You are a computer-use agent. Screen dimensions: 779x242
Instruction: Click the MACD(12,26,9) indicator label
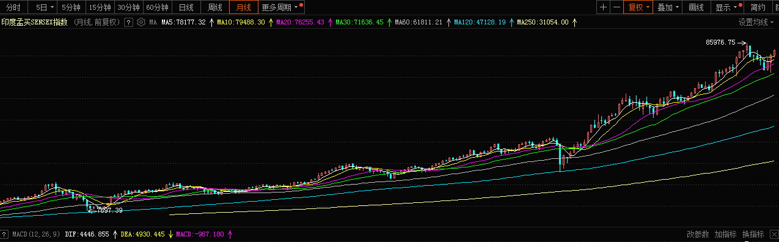click(35, 234)
